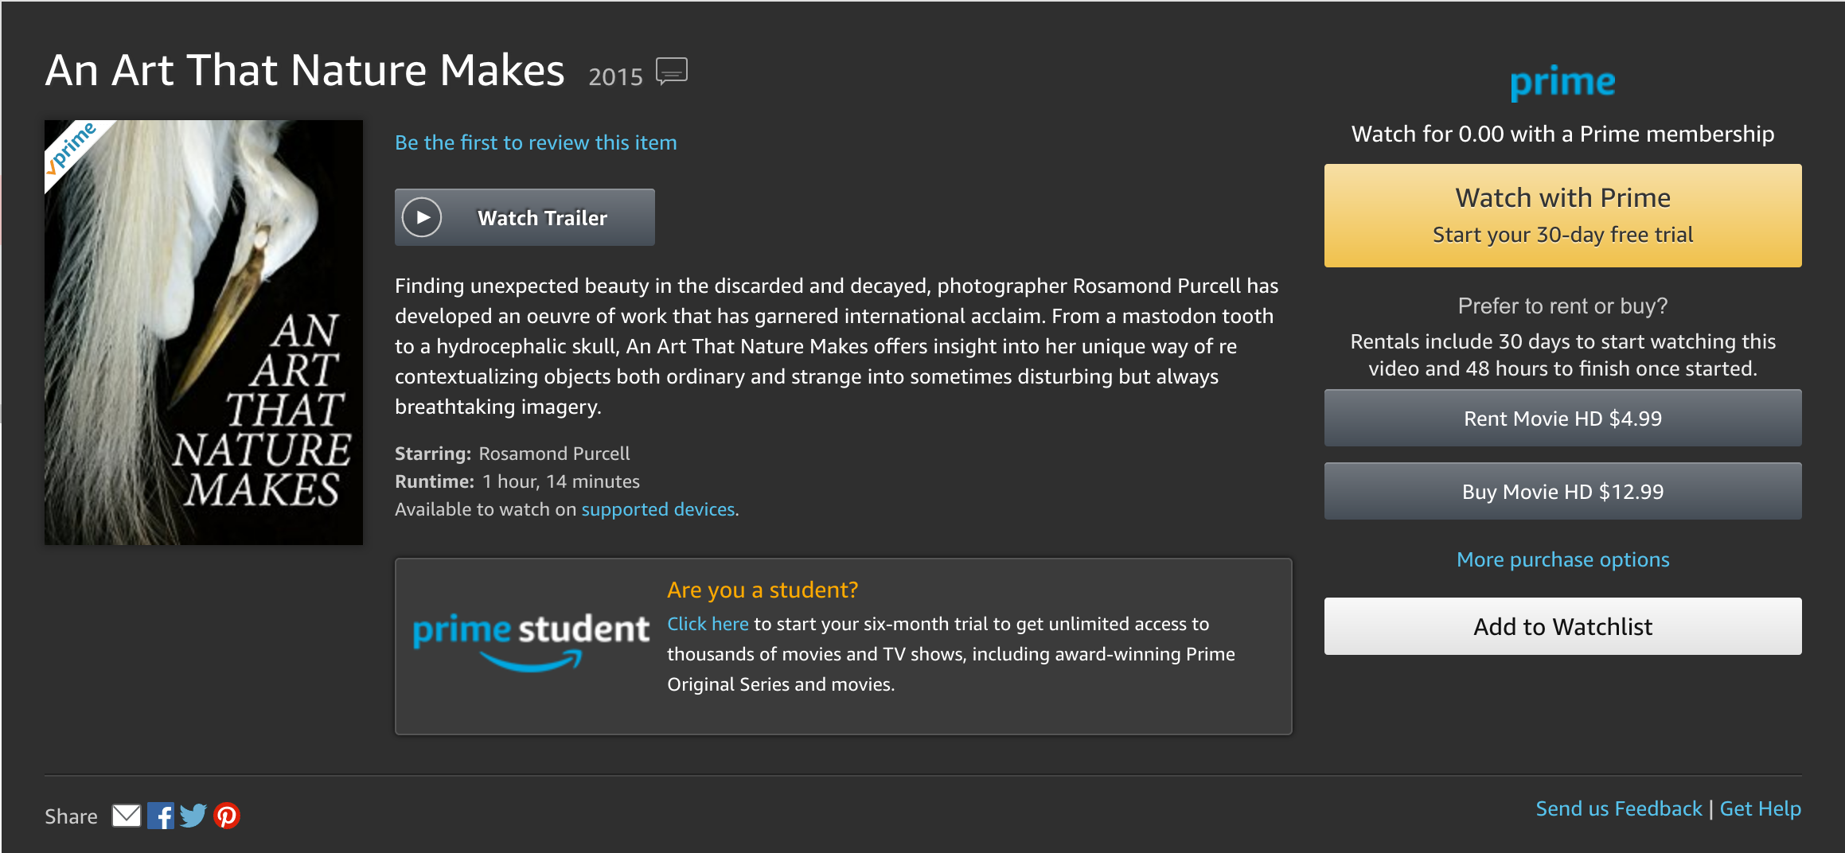Open Be the first to review link

(x=536, y=142)
